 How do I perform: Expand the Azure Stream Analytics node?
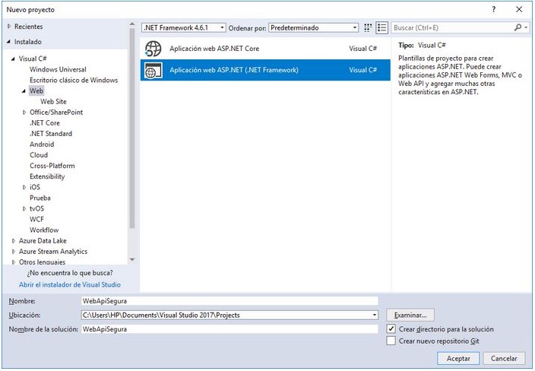pyautogui.click(x=14, y=252)
